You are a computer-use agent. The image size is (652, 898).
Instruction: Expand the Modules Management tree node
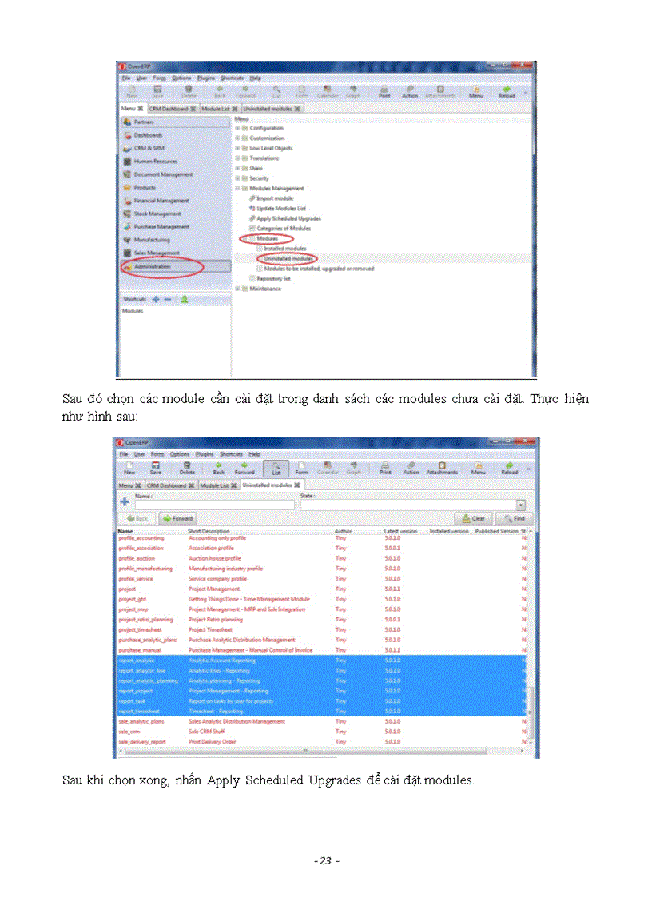click(x=238, y=187)
